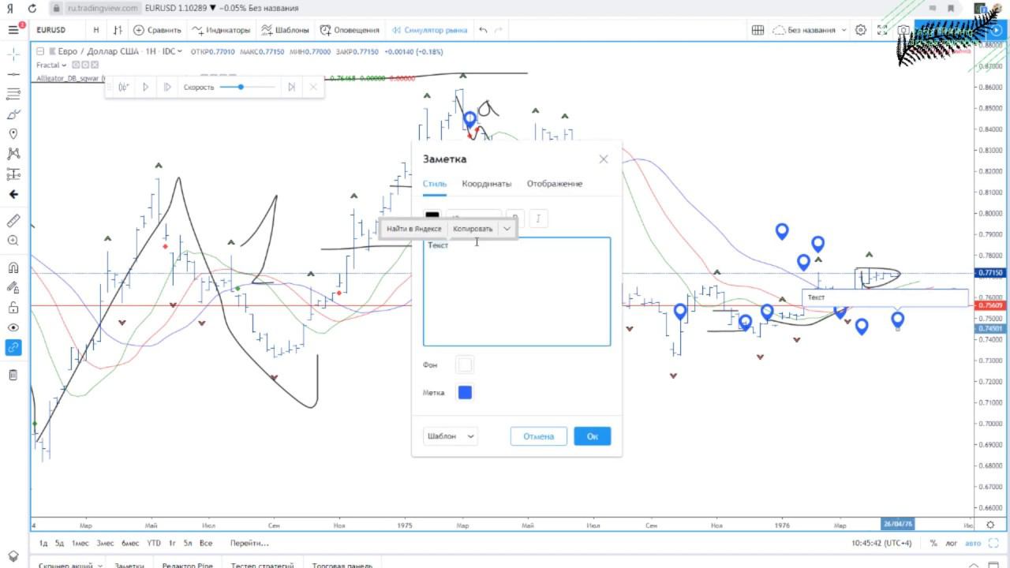This screenshot has height=568, width=1010.
Task: Open the Fibonacci and pitchfork tools
Action: 13,94
